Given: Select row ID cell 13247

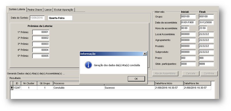Looking at the screenshot, I should click(x=17, y=88).
